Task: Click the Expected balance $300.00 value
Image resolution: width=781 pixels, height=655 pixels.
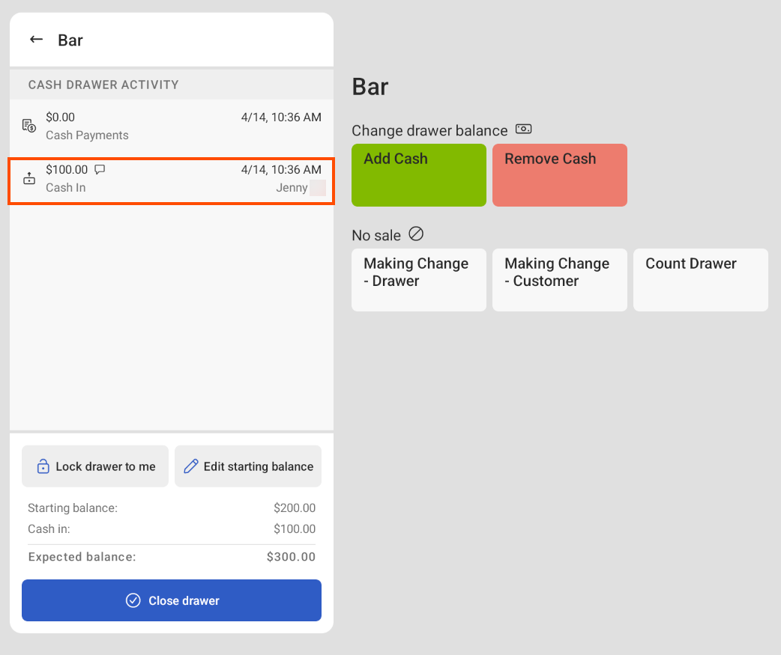Action: pos(291,556)
